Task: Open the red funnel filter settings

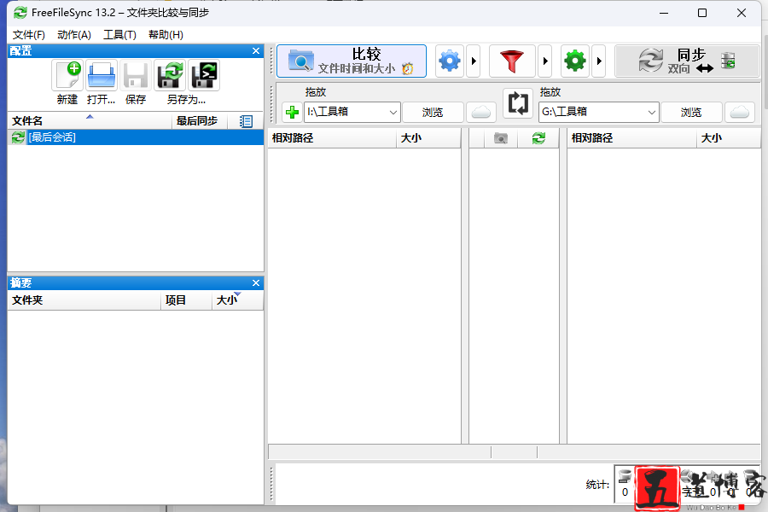Action: (x=512, y=61)
